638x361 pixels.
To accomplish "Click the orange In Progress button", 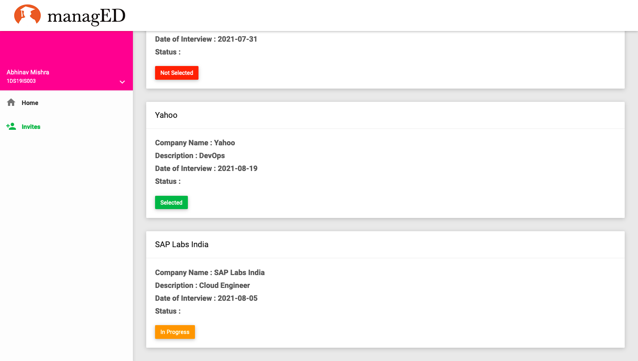I will tap(175, 332).
